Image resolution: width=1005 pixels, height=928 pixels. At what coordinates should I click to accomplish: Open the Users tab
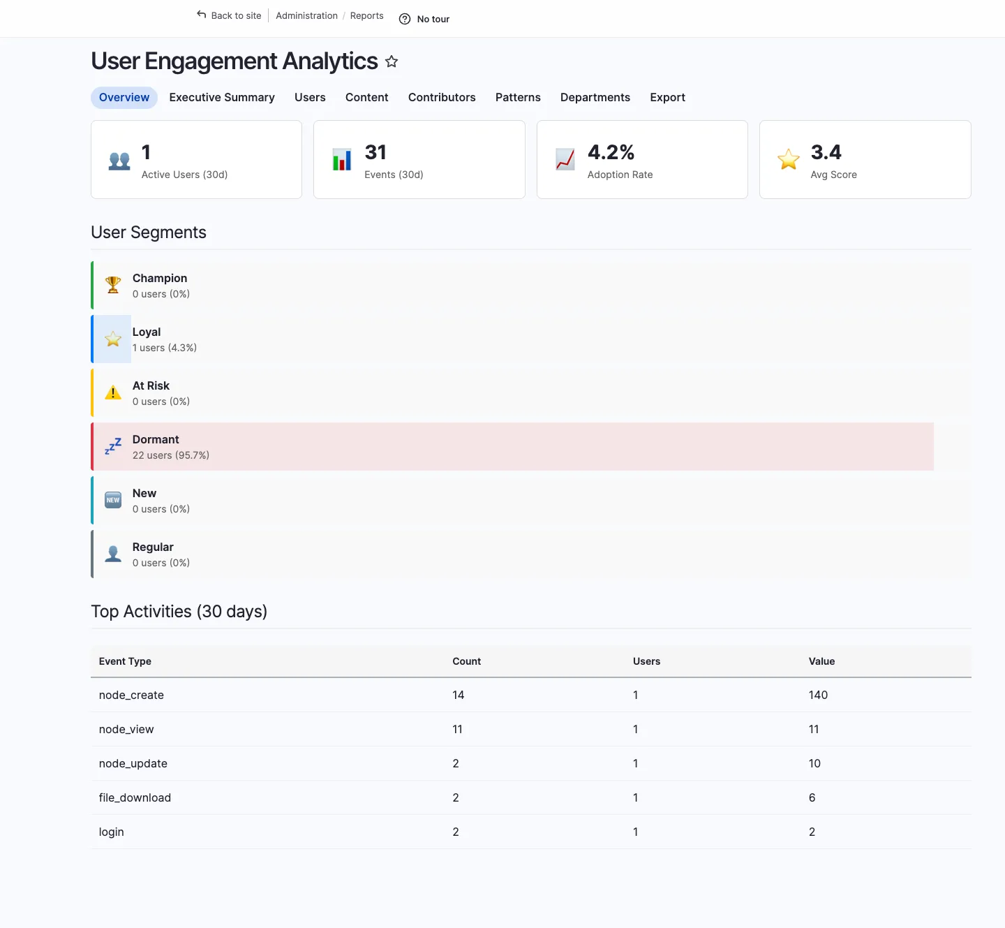point(310,98)
